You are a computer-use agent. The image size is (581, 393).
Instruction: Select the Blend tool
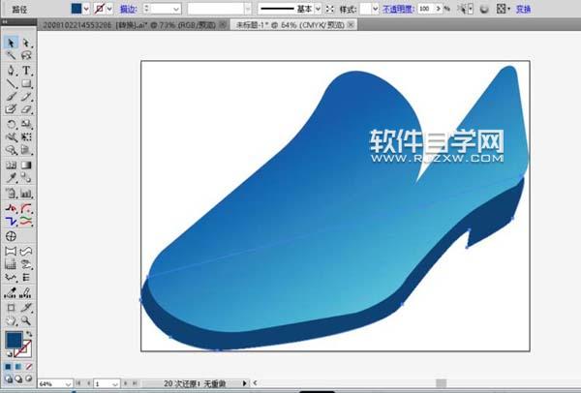pos(26,178)
